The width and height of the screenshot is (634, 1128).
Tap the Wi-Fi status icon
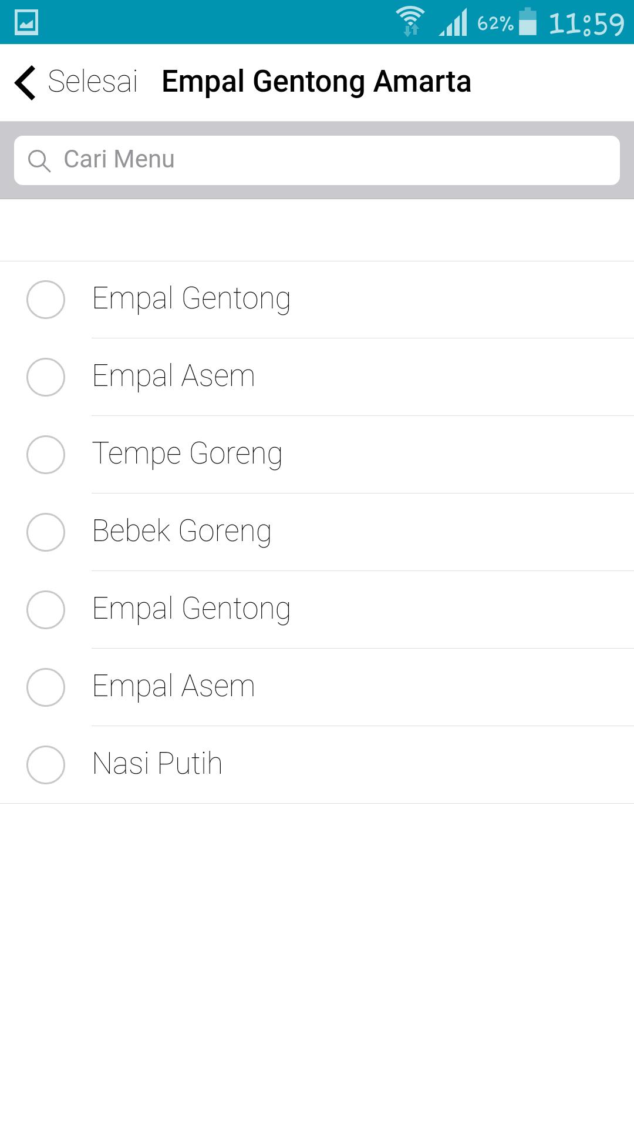coord(410,22)
